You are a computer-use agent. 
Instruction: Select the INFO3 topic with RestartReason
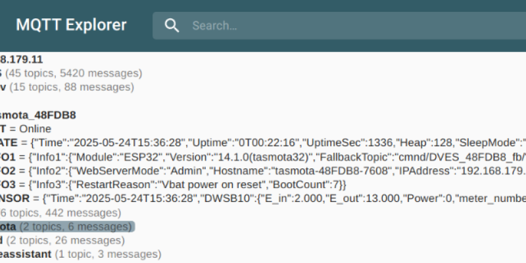click(x=174, y=185)
